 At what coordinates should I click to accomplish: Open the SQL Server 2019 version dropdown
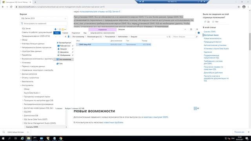44,18
